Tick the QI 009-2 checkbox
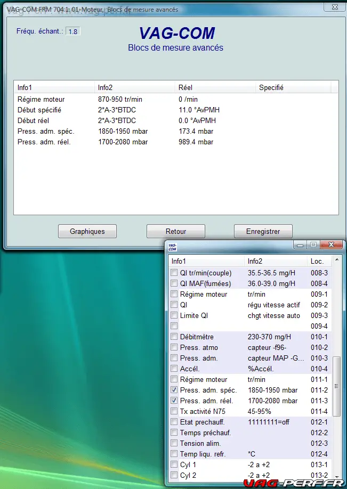 174,305
